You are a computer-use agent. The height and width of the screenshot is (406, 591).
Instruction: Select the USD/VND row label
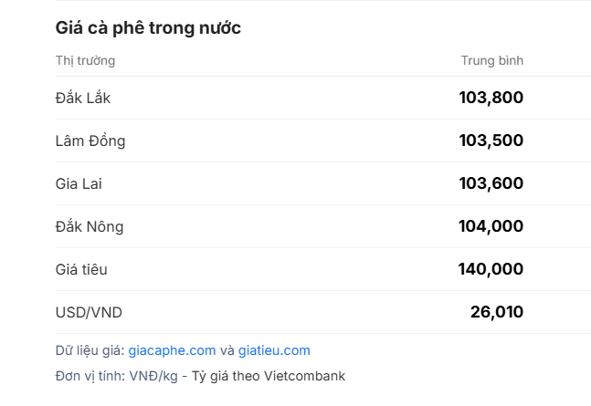point(89,312)
